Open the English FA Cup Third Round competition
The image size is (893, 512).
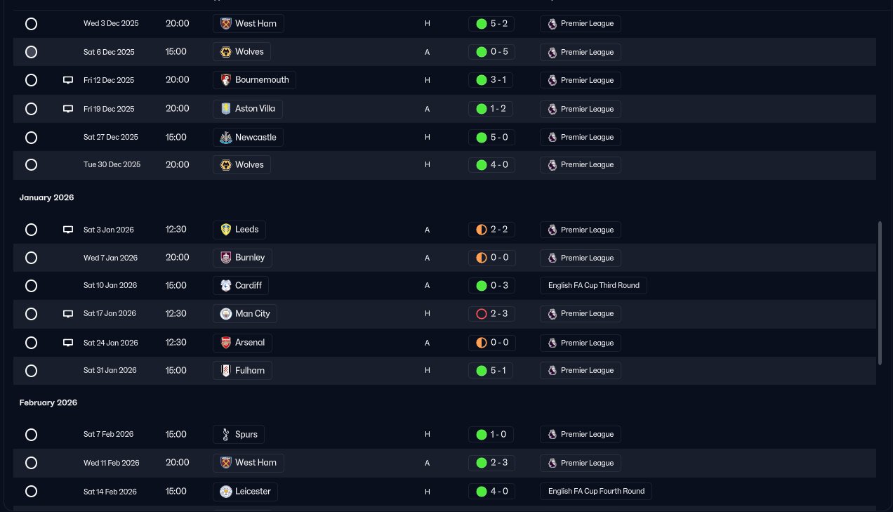(593, 286)
